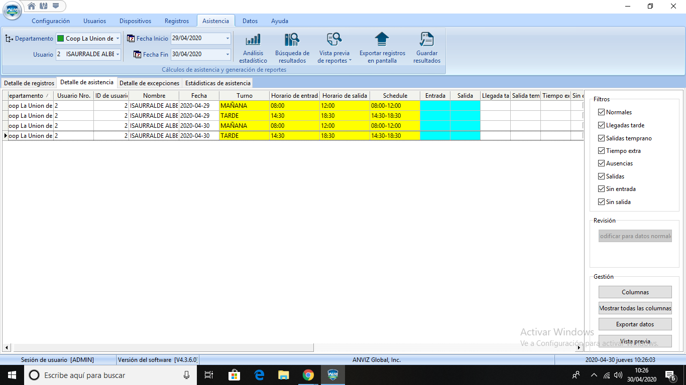Viewport: 686px width, 385px height.
Task: Click the volume icon in system tray
Action: (618, 375)
